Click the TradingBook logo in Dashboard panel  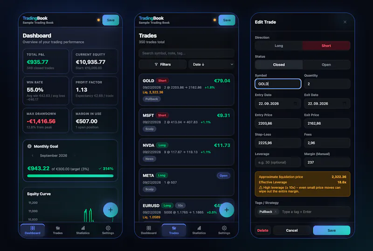(35, 18)
